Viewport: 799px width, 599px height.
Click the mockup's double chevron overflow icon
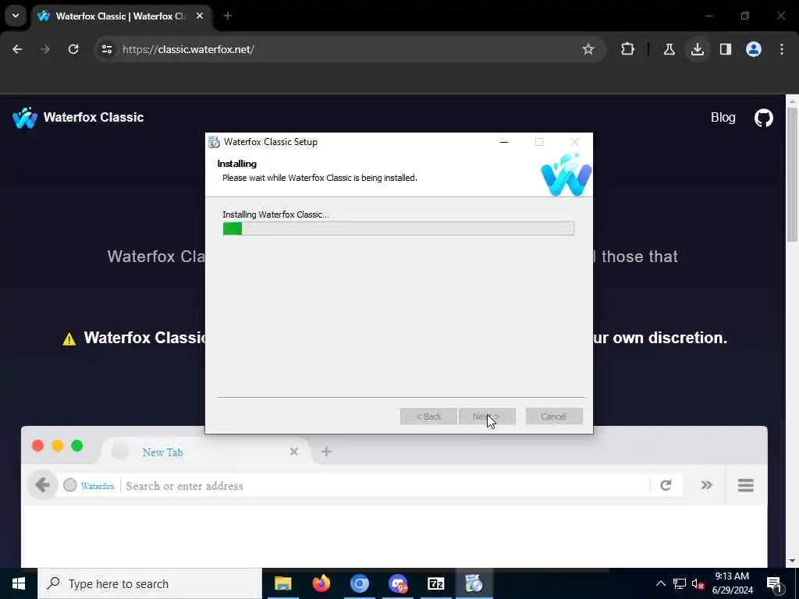point(706,485)
